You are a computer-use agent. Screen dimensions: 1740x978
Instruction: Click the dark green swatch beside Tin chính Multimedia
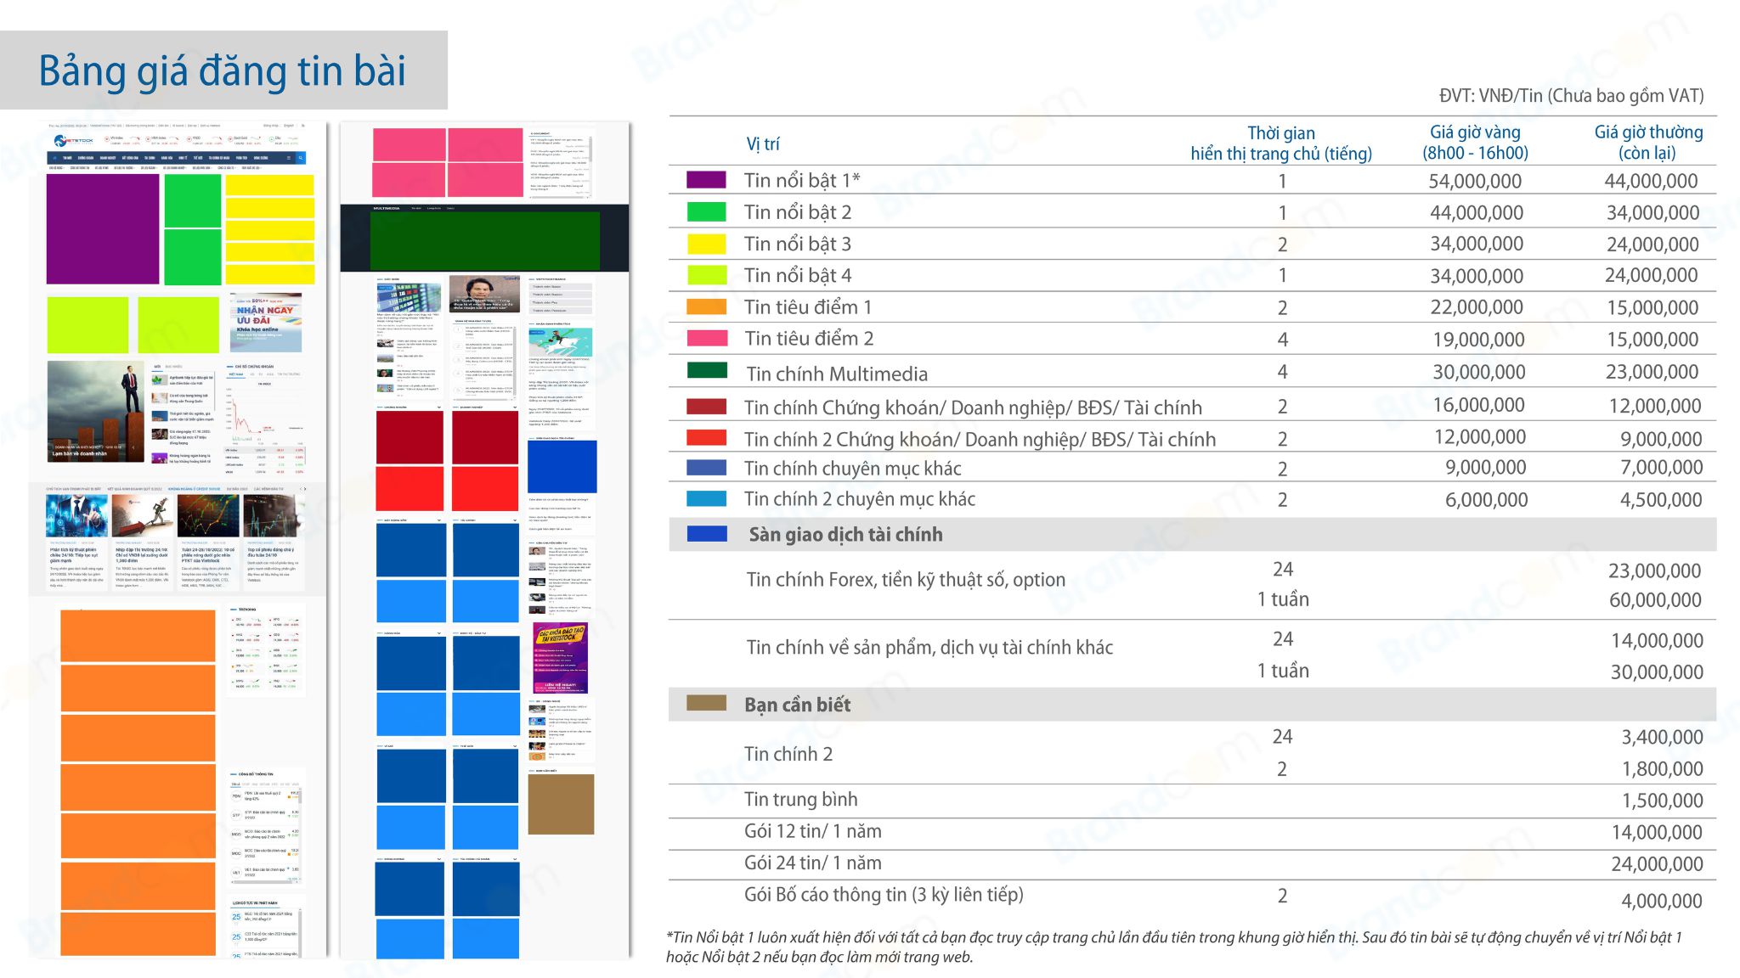click(707, 370)
